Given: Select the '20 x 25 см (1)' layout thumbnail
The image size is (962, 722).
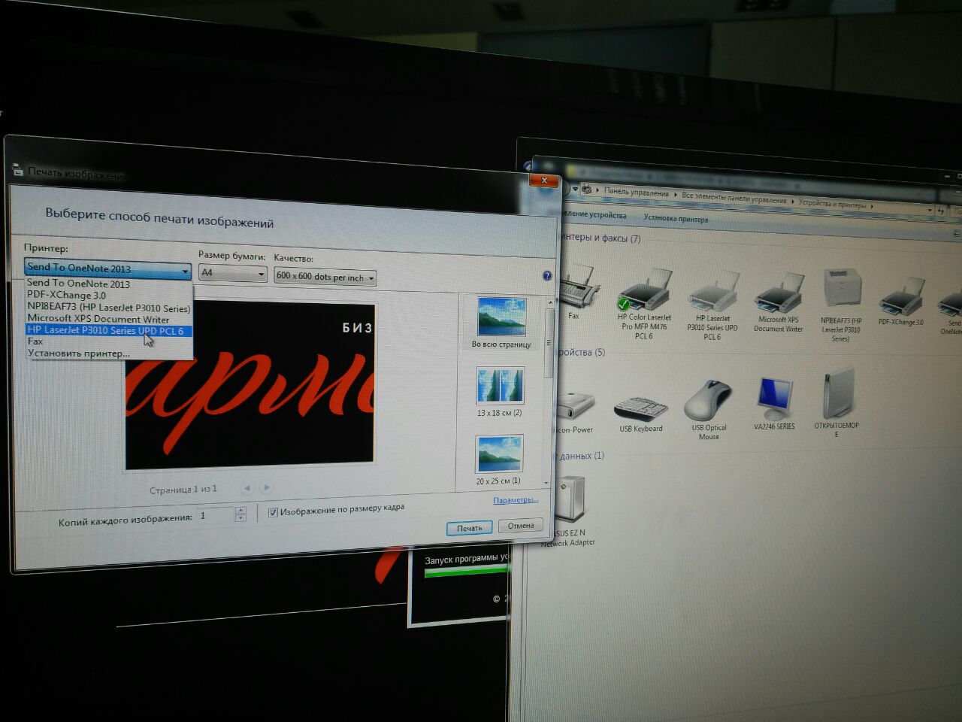Looking at the screenshot, I should coord(499,460).
